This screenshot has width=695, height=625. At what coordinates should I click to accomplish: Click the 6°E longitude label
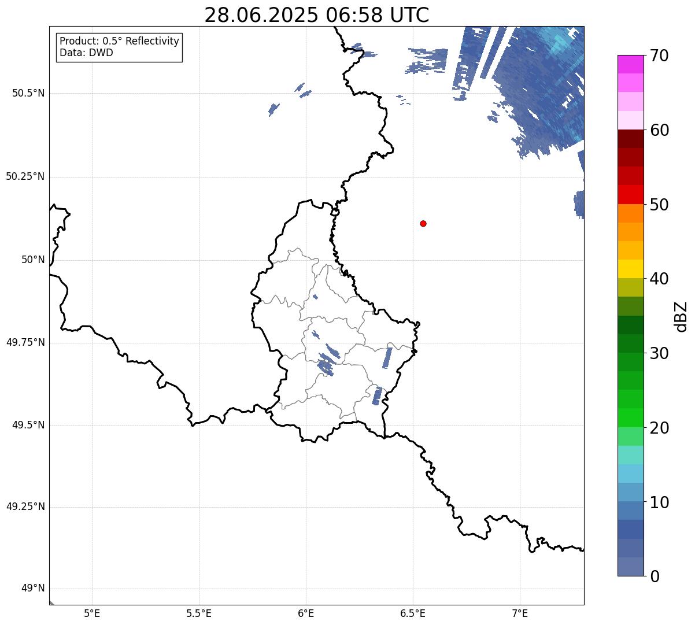click(306, 613)
